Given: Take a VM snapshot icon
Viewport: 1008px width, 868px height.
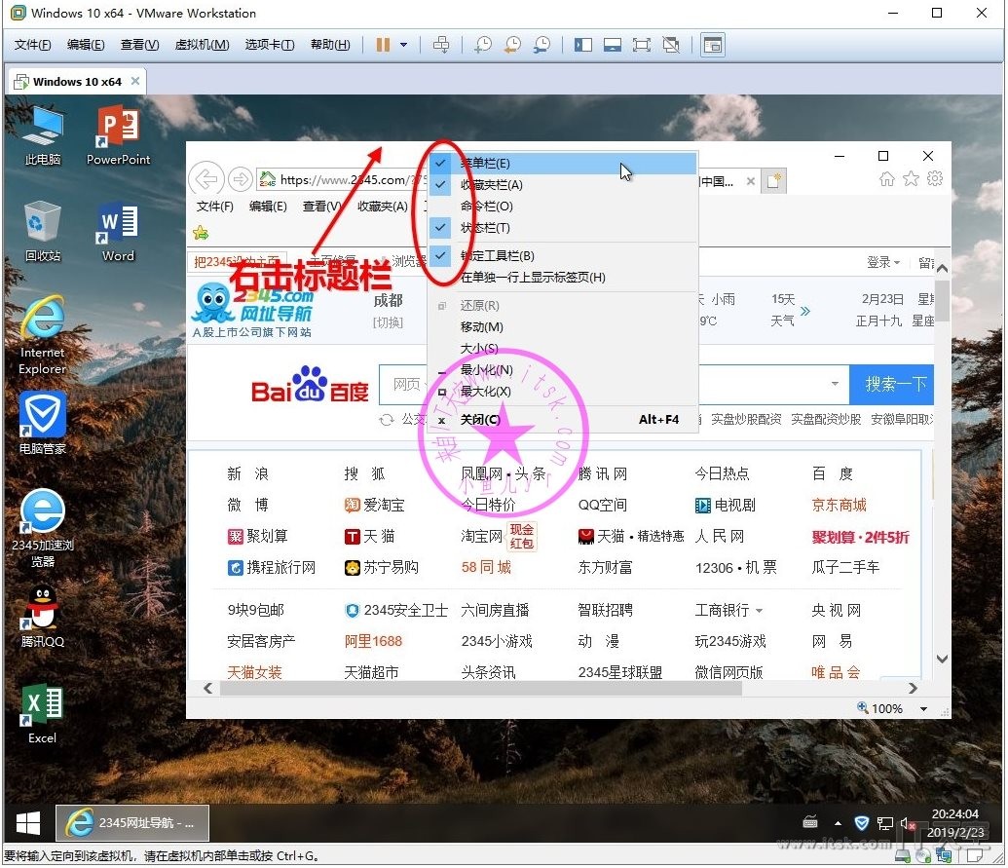Looking at the screenshot, I should point(483,45).
